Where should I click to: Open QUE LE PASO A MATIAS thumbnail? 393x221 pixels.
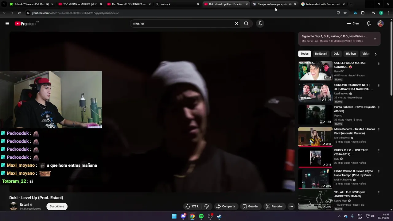click(x=315, y=71)
